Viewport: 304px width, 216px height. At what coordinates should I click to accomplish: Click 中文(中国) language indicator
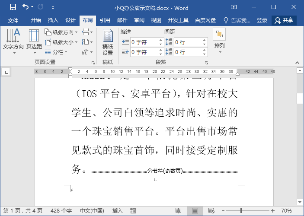coord(92,211)
